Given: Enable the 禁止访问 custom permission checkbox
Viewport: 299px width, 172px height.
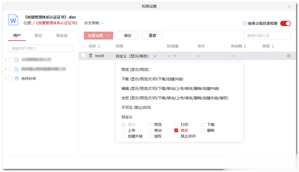Looking at the screenshot, I should point(176,136).
